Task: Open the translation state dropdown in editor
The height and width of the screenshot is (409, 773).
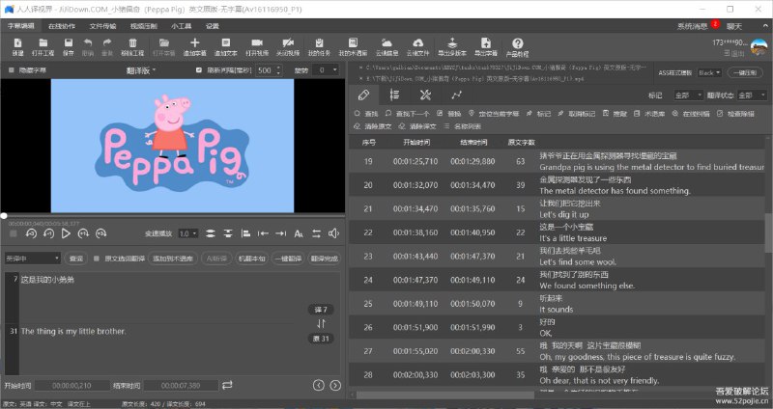Action: [x=33, y=259]
